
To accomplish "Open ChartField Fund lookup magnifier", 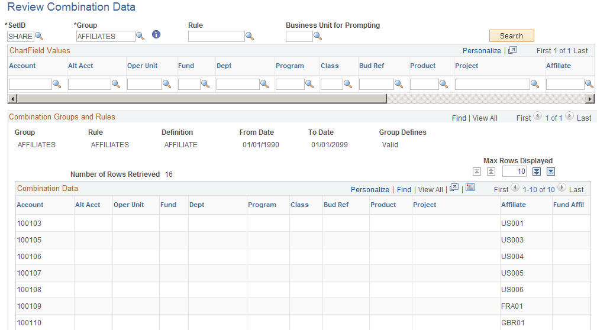I will point(205,84).
